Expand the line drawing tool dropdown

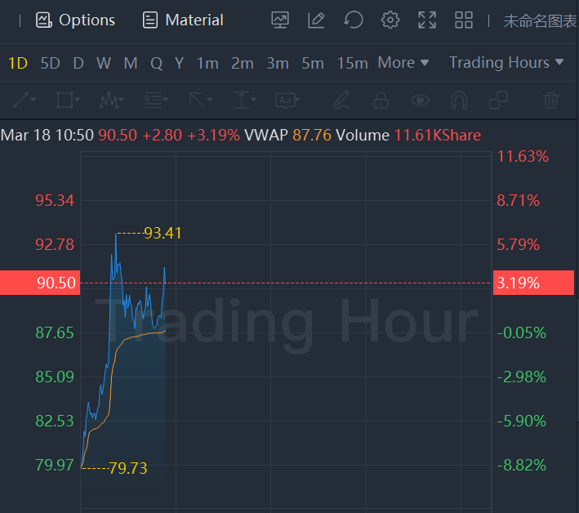coord(25,100)
